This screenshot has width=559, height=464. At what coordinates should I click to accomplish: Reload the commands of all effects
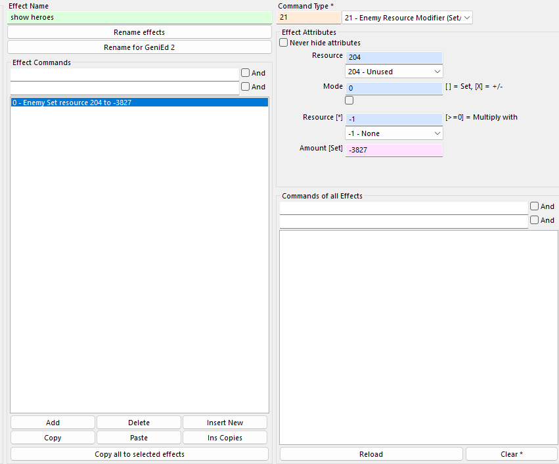pyautogui.click(x=371, y=454)
